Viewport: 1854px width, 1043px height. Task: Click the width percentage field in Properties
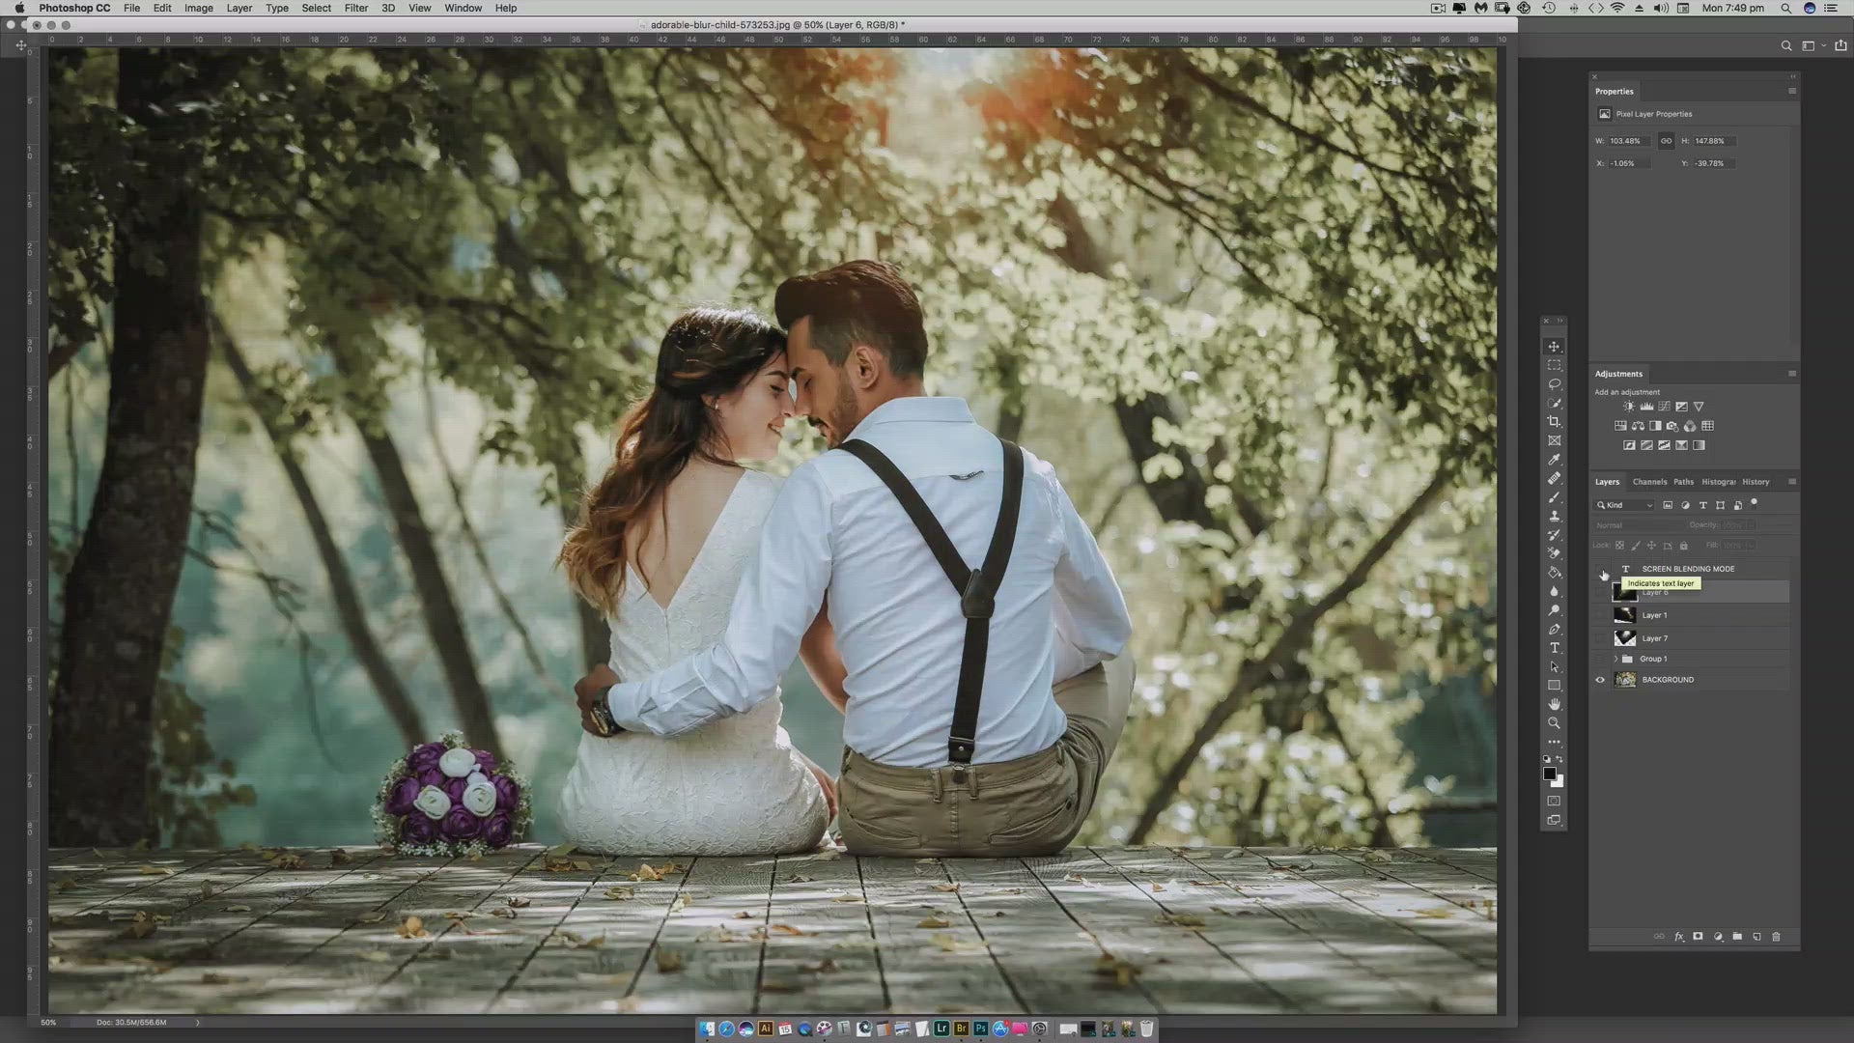click(1629, 141)
